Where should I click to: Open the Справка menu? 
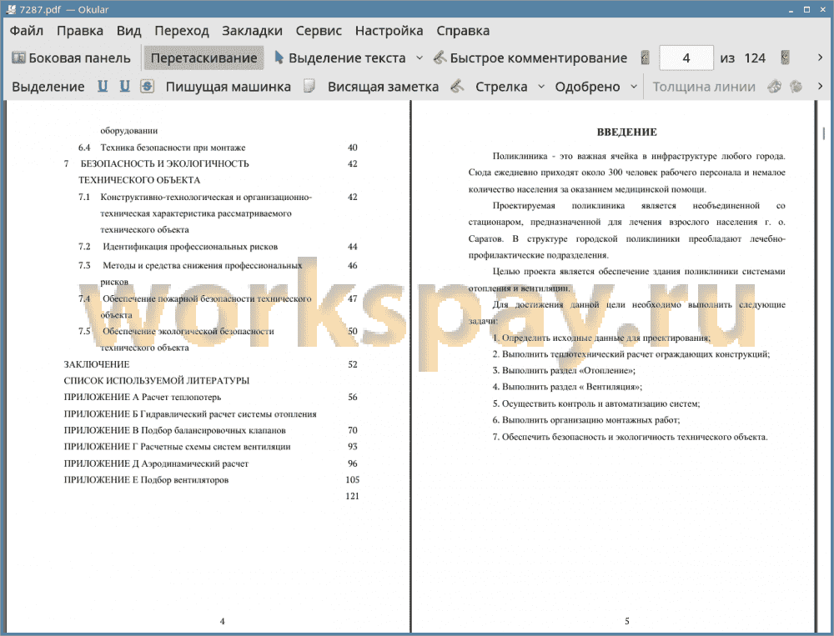[x=463, y=31]
